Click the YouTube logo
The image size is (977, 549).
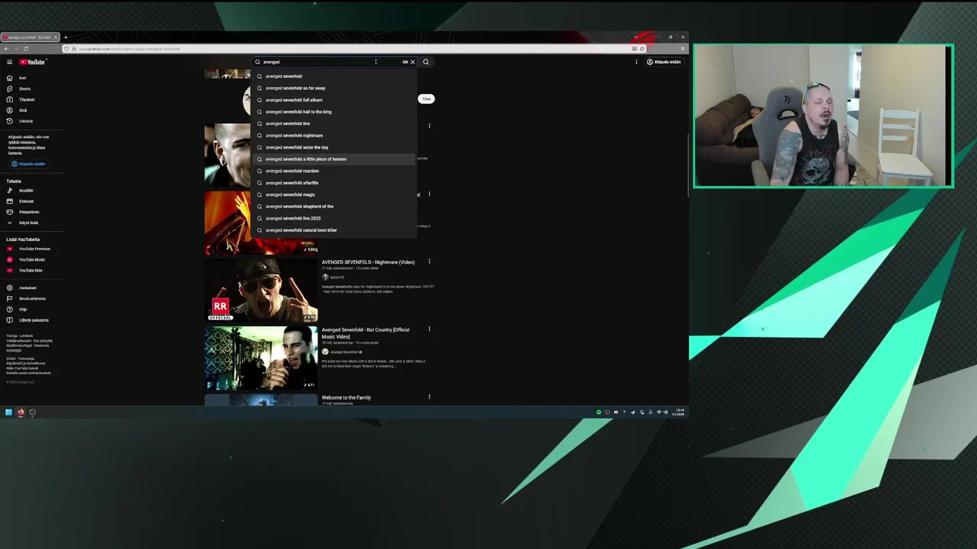pyautogui.click(x=32, y=62)
